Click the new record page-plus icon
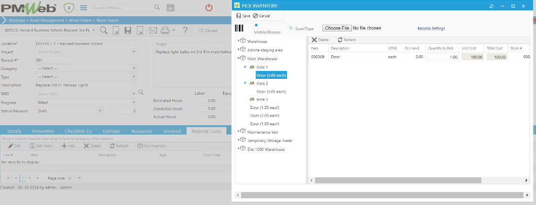 [x=116, y=30]
